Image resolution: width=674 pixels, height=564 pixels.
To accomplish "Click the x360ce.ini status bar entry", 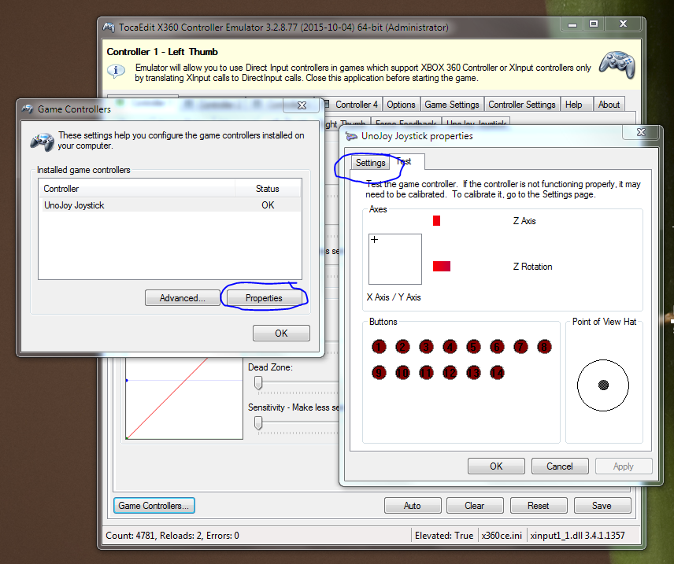I will point(502,535).
